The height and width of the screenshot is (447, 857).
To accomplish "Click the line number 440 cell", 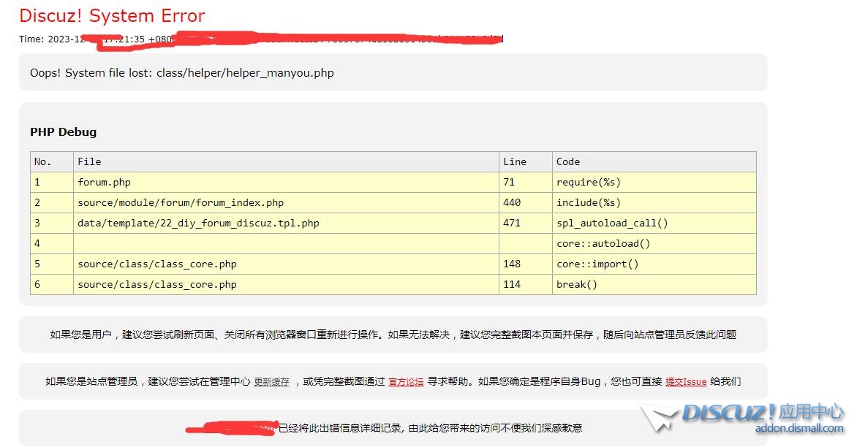I will (x=512, y=203).
